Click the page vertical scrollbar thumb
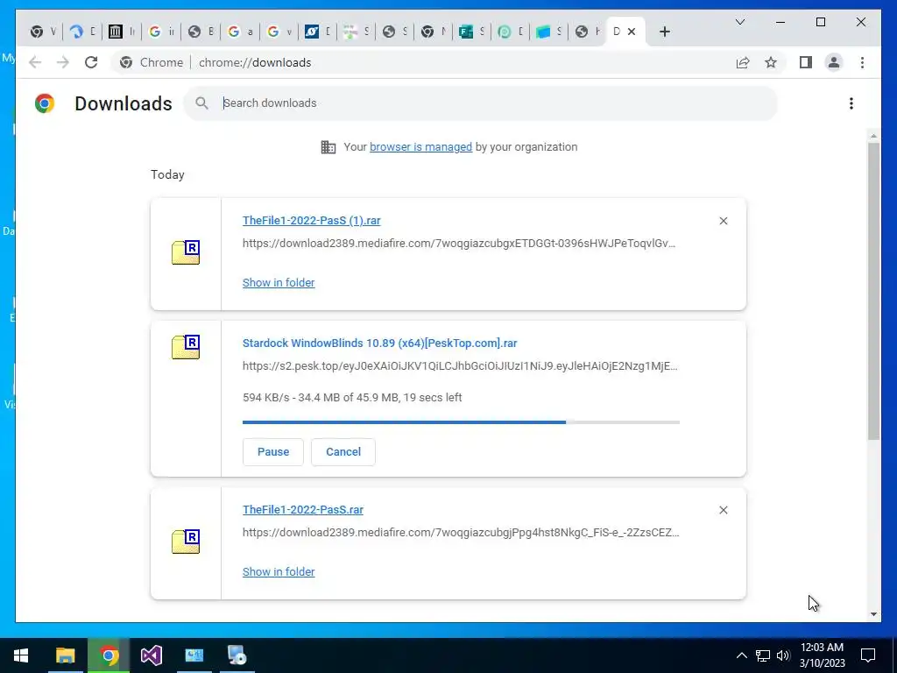Screen dimensions: 897x673 (873, 291)
